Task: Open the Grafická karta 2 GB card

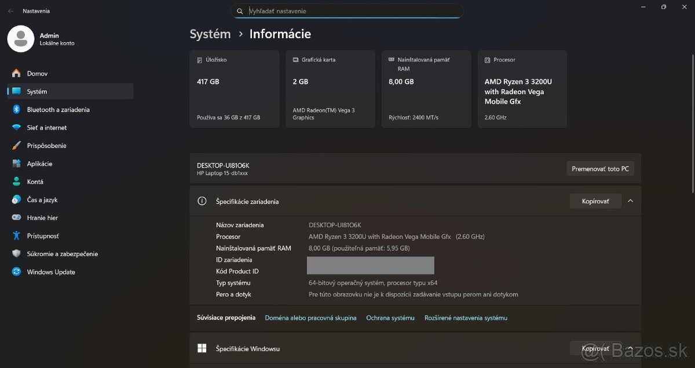Action: (x=330, y=89)
